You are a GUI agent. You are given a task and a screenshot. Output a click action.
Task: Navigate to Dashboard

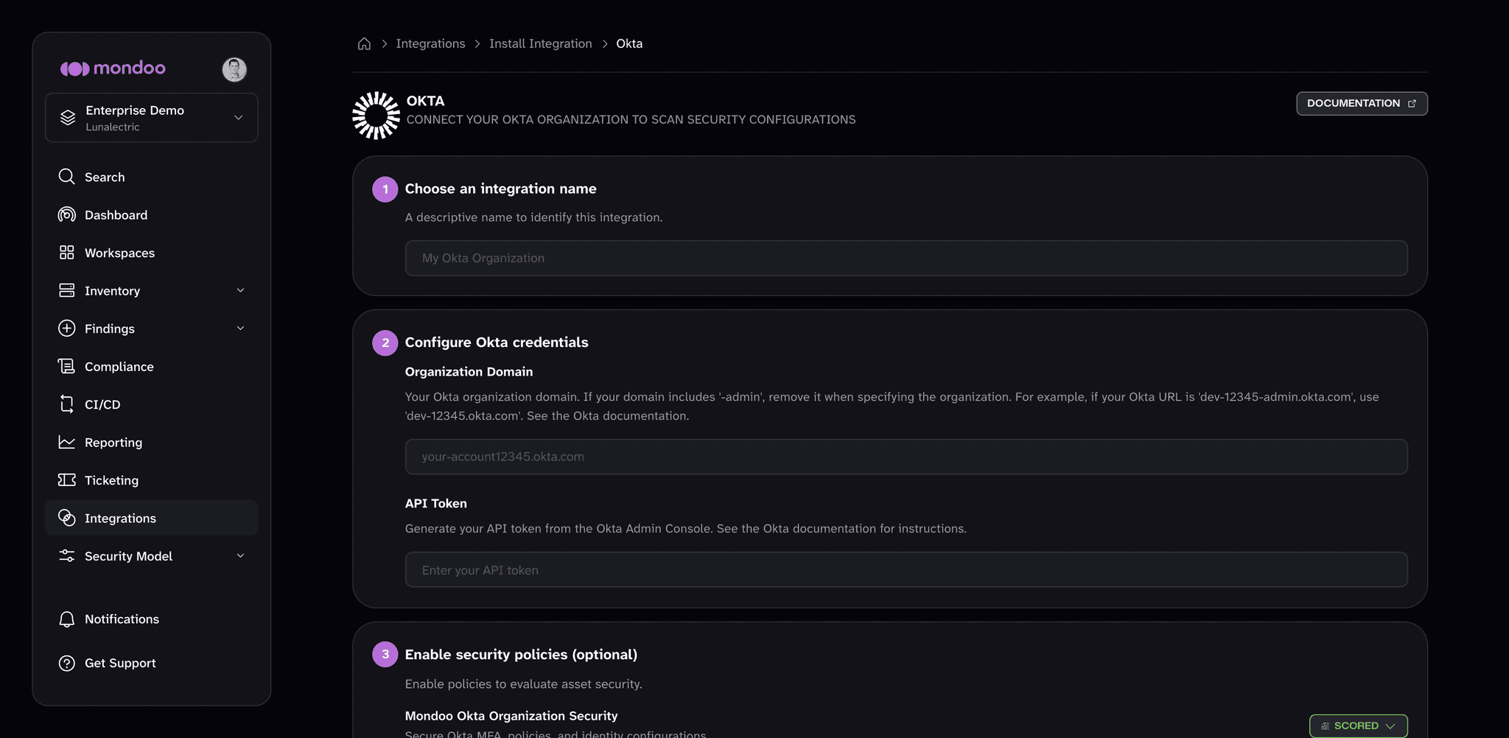[152, 215]
